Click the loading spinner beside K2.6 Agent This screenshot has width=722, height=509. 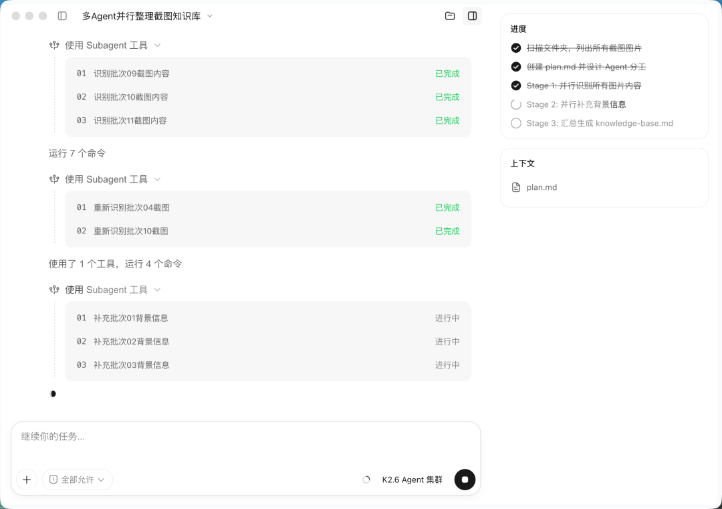[x=366, y=480]
